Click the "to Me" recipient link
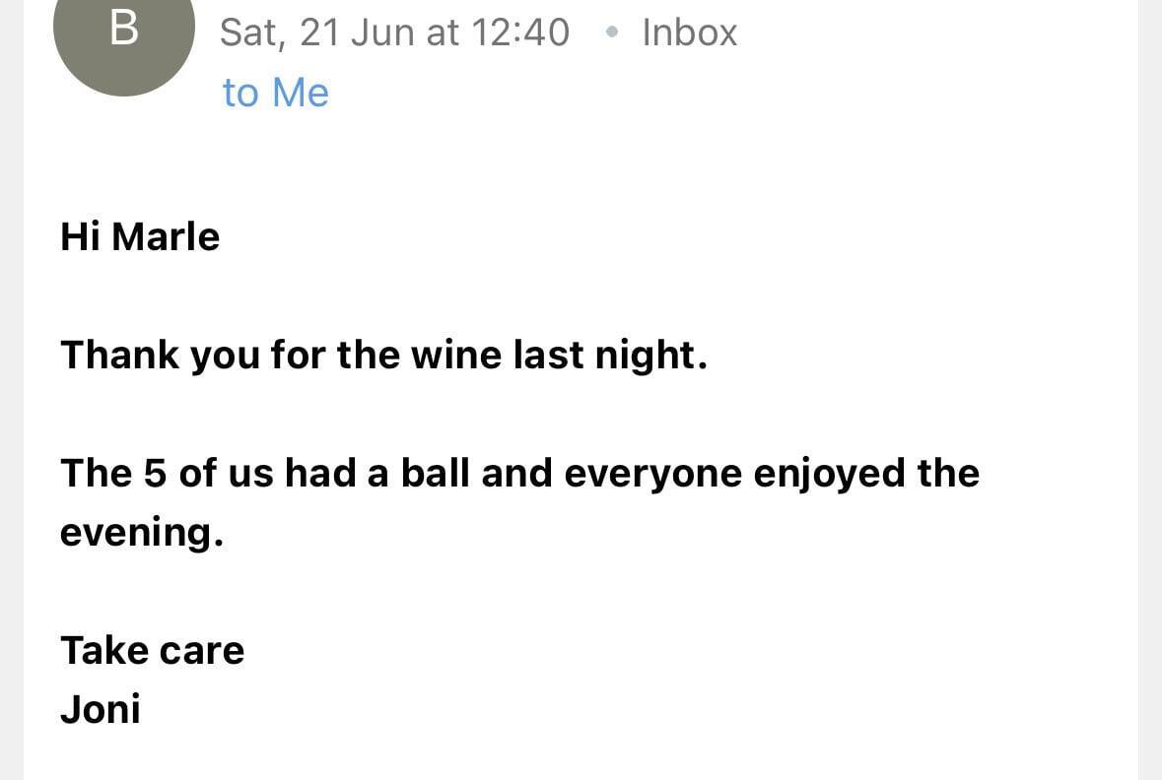Image resolution: width=1162 pixels, height=780 pixels. coord(275,94)
